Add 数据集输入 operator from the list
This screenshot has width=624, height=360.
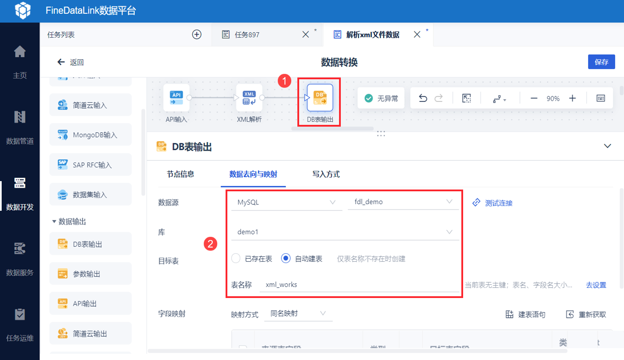pos(90,194)
